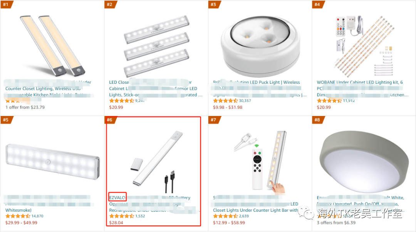Click the 30,357 ratings star link

pos(232,101)
